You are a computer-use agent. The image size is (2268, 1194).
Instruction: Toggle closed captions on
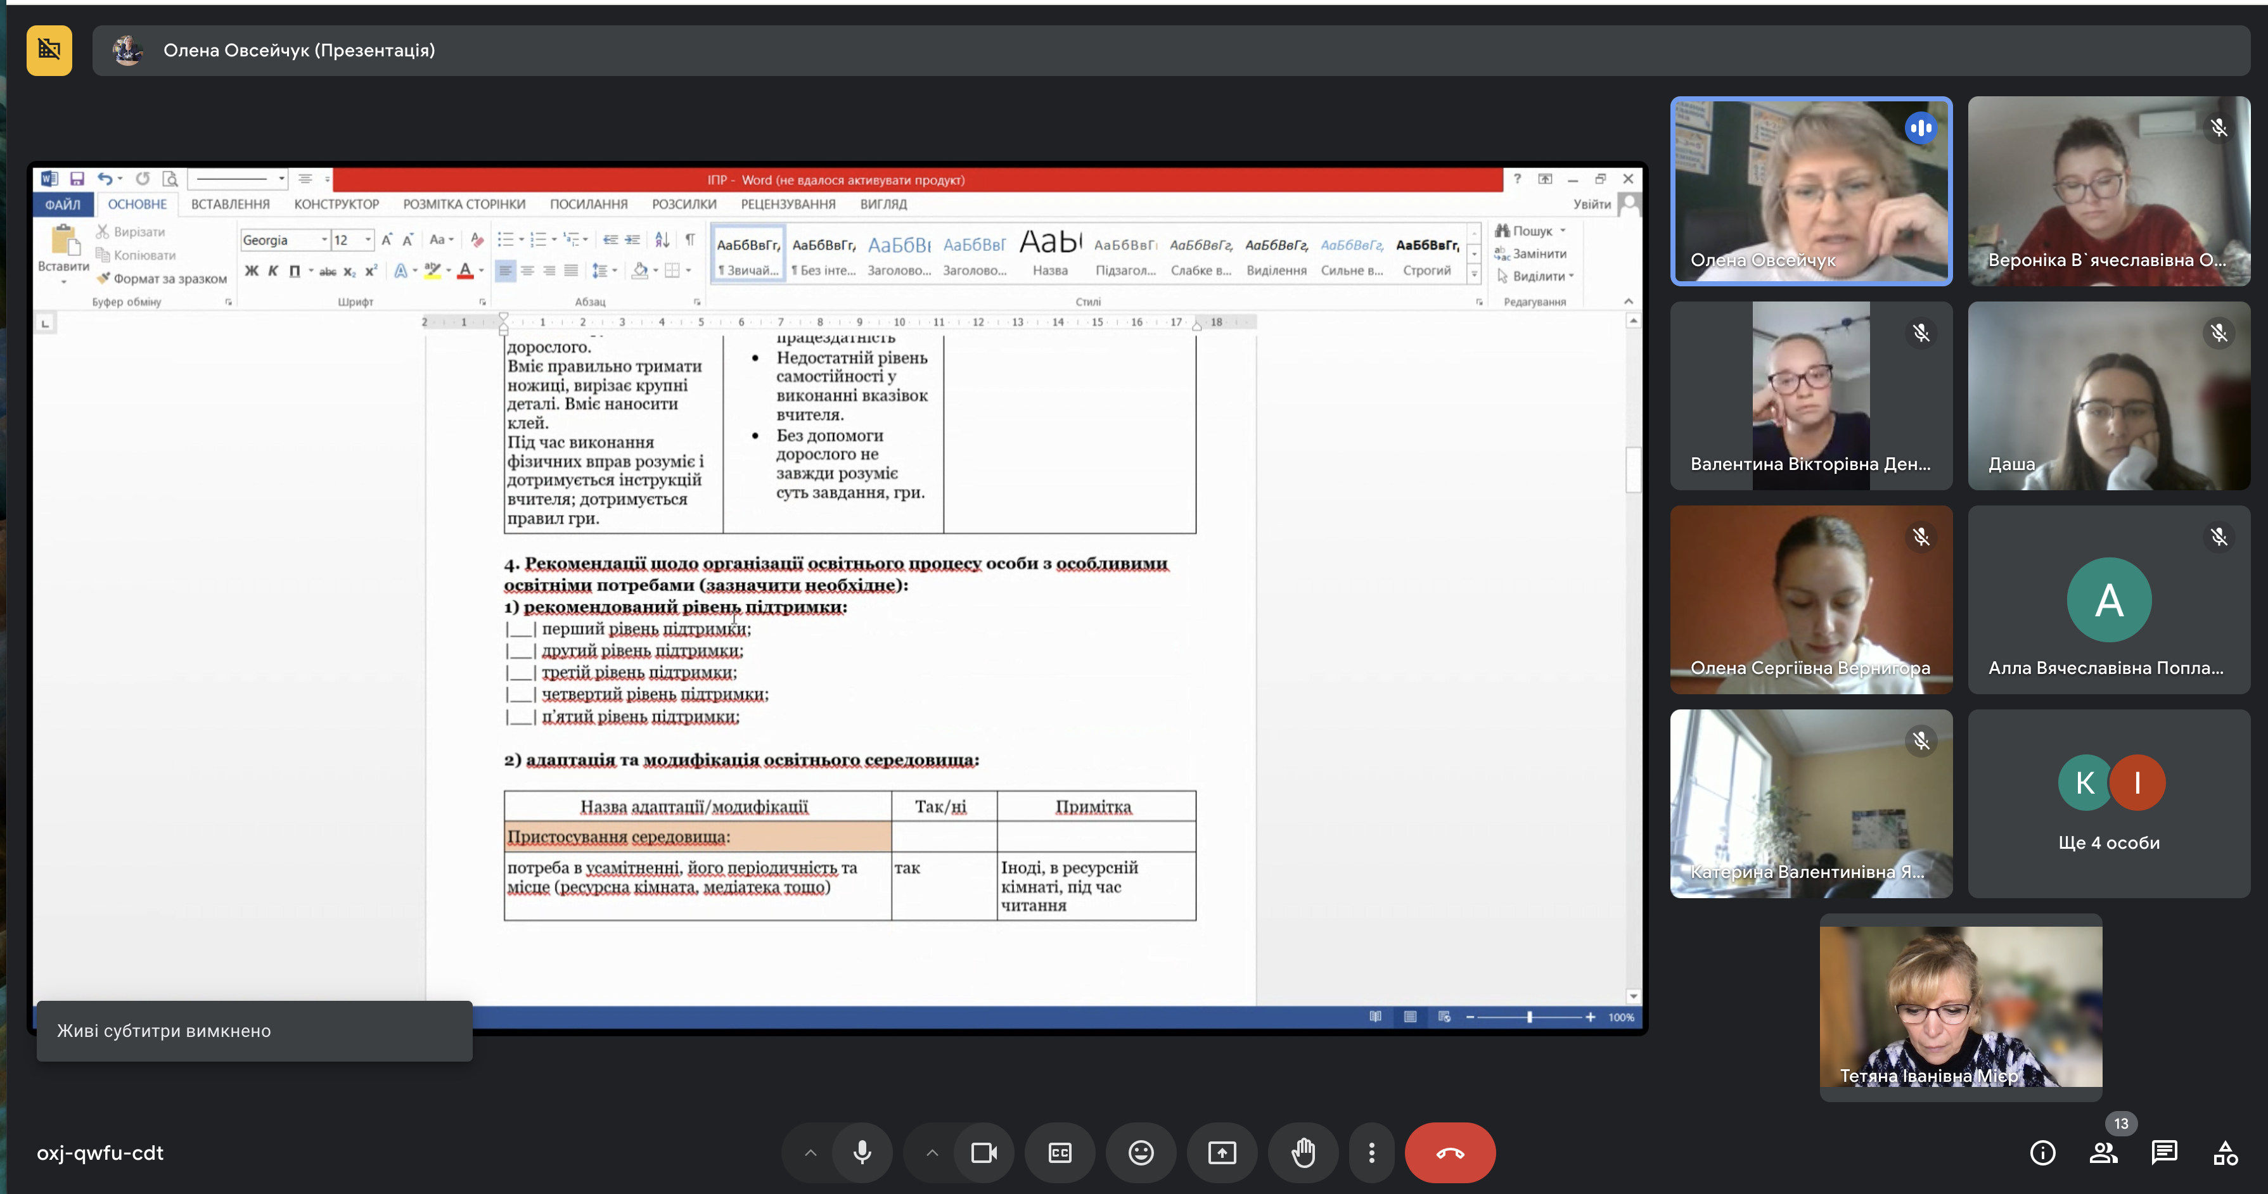[x=1060, y=1153]
